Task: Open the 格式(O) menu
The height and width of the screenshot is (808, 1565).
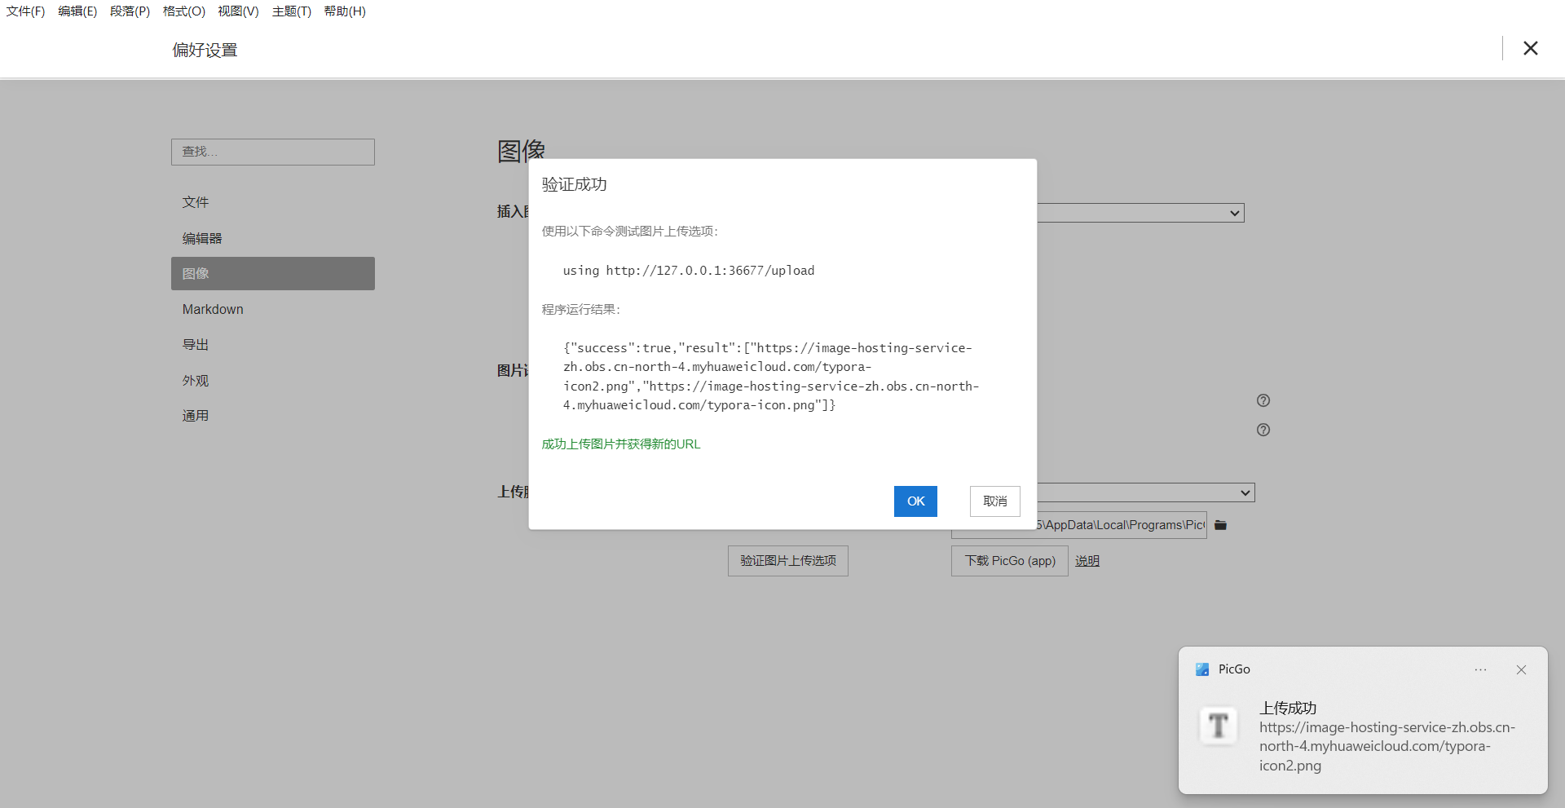Action: coord(184,11)
